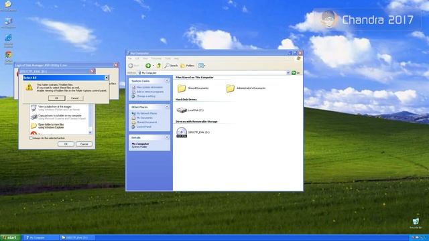Switch to the (D:) drive taskbar button

[x=77, y=238]
